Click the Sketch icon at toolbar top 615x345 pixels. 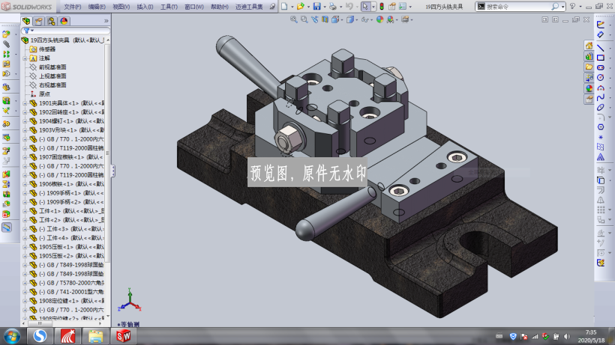pyautogui.click(x=601, y=24)
